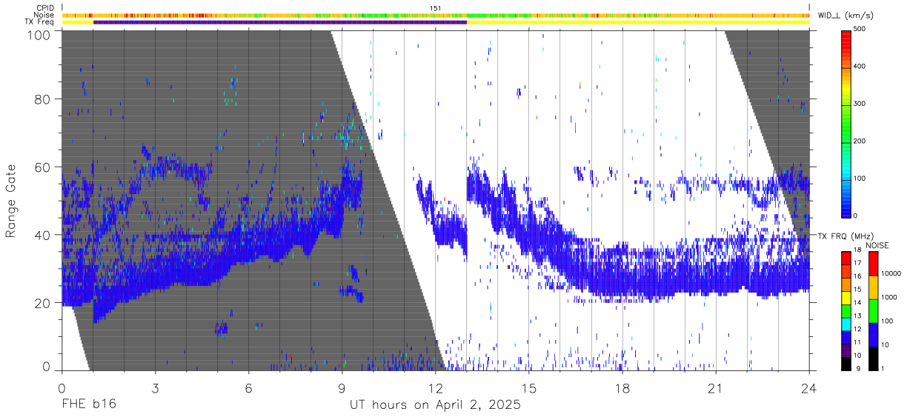Screen dimensions: 910x420
Task: Click the 10000 tick on the NOISE legend
Action: click(x=891, y=274)
